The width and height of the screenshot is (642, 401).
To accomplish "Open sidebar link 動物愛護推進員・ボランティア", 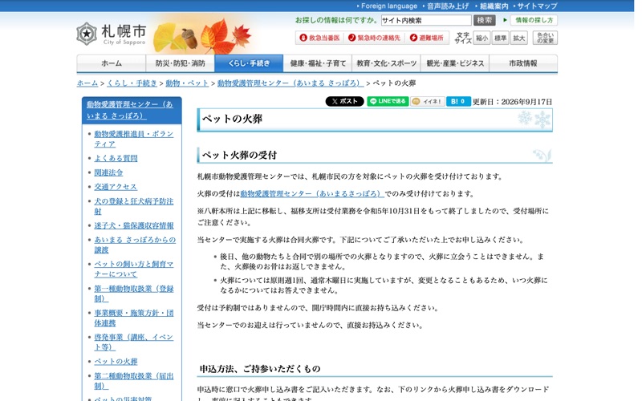I will click(x=134, y=139).
